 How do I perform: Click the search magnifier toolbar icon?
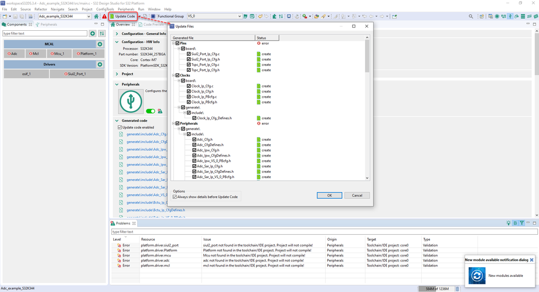coord(471,16)
